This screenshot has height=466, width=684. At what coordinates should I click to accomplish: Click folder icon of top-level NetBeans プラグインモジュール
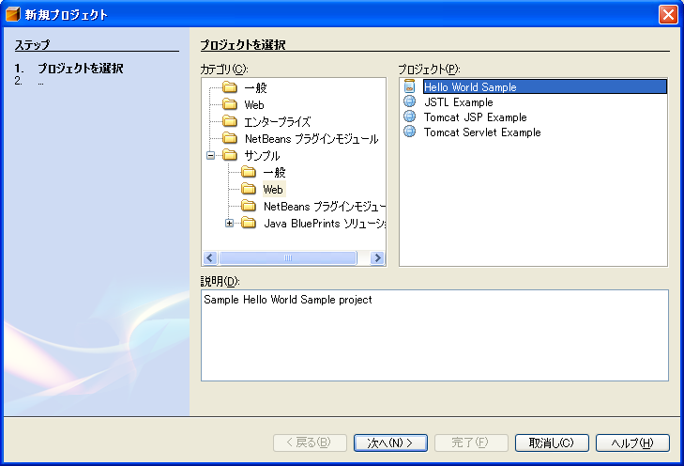coord(230,138)
